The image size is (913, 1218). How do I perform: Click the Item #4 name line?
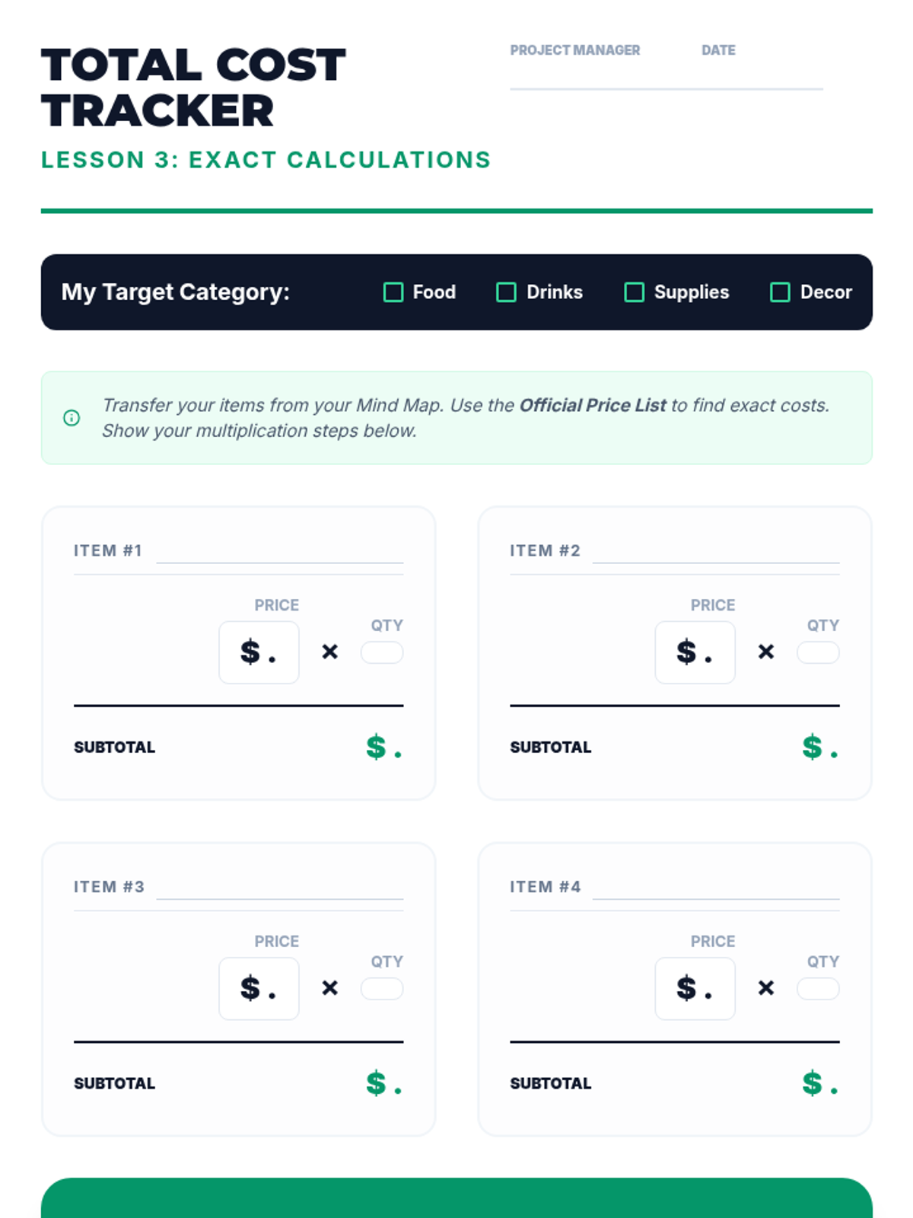click(x=715, y=889)
